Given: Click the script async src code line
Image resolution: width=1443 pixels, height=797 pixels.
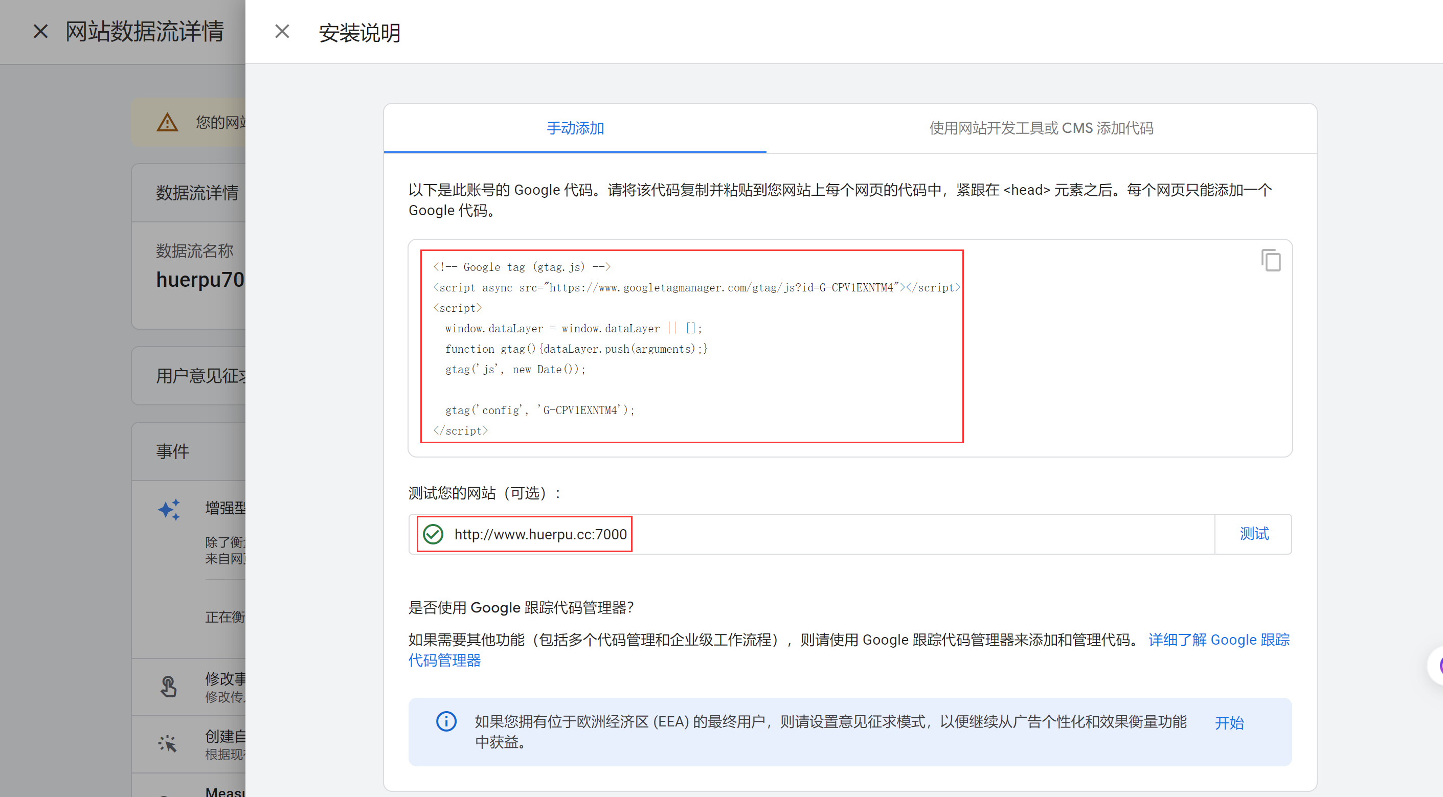Looking at the screenshot, I should coord(696,287).
